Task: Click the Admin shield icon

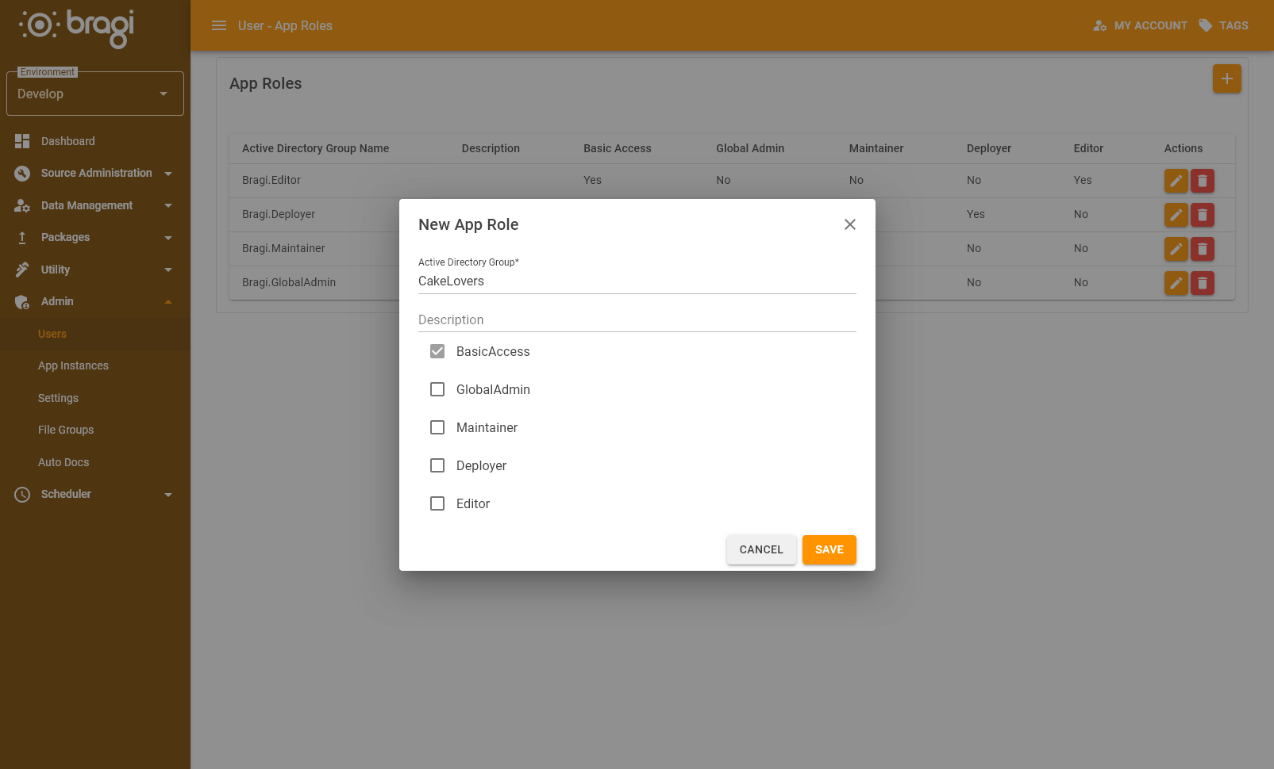Action: click(22, 301)
